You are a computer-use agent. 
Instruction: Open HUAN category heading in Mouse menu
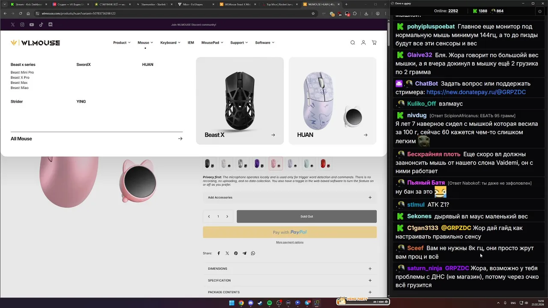pyautogui.click(x=148, y=65)
